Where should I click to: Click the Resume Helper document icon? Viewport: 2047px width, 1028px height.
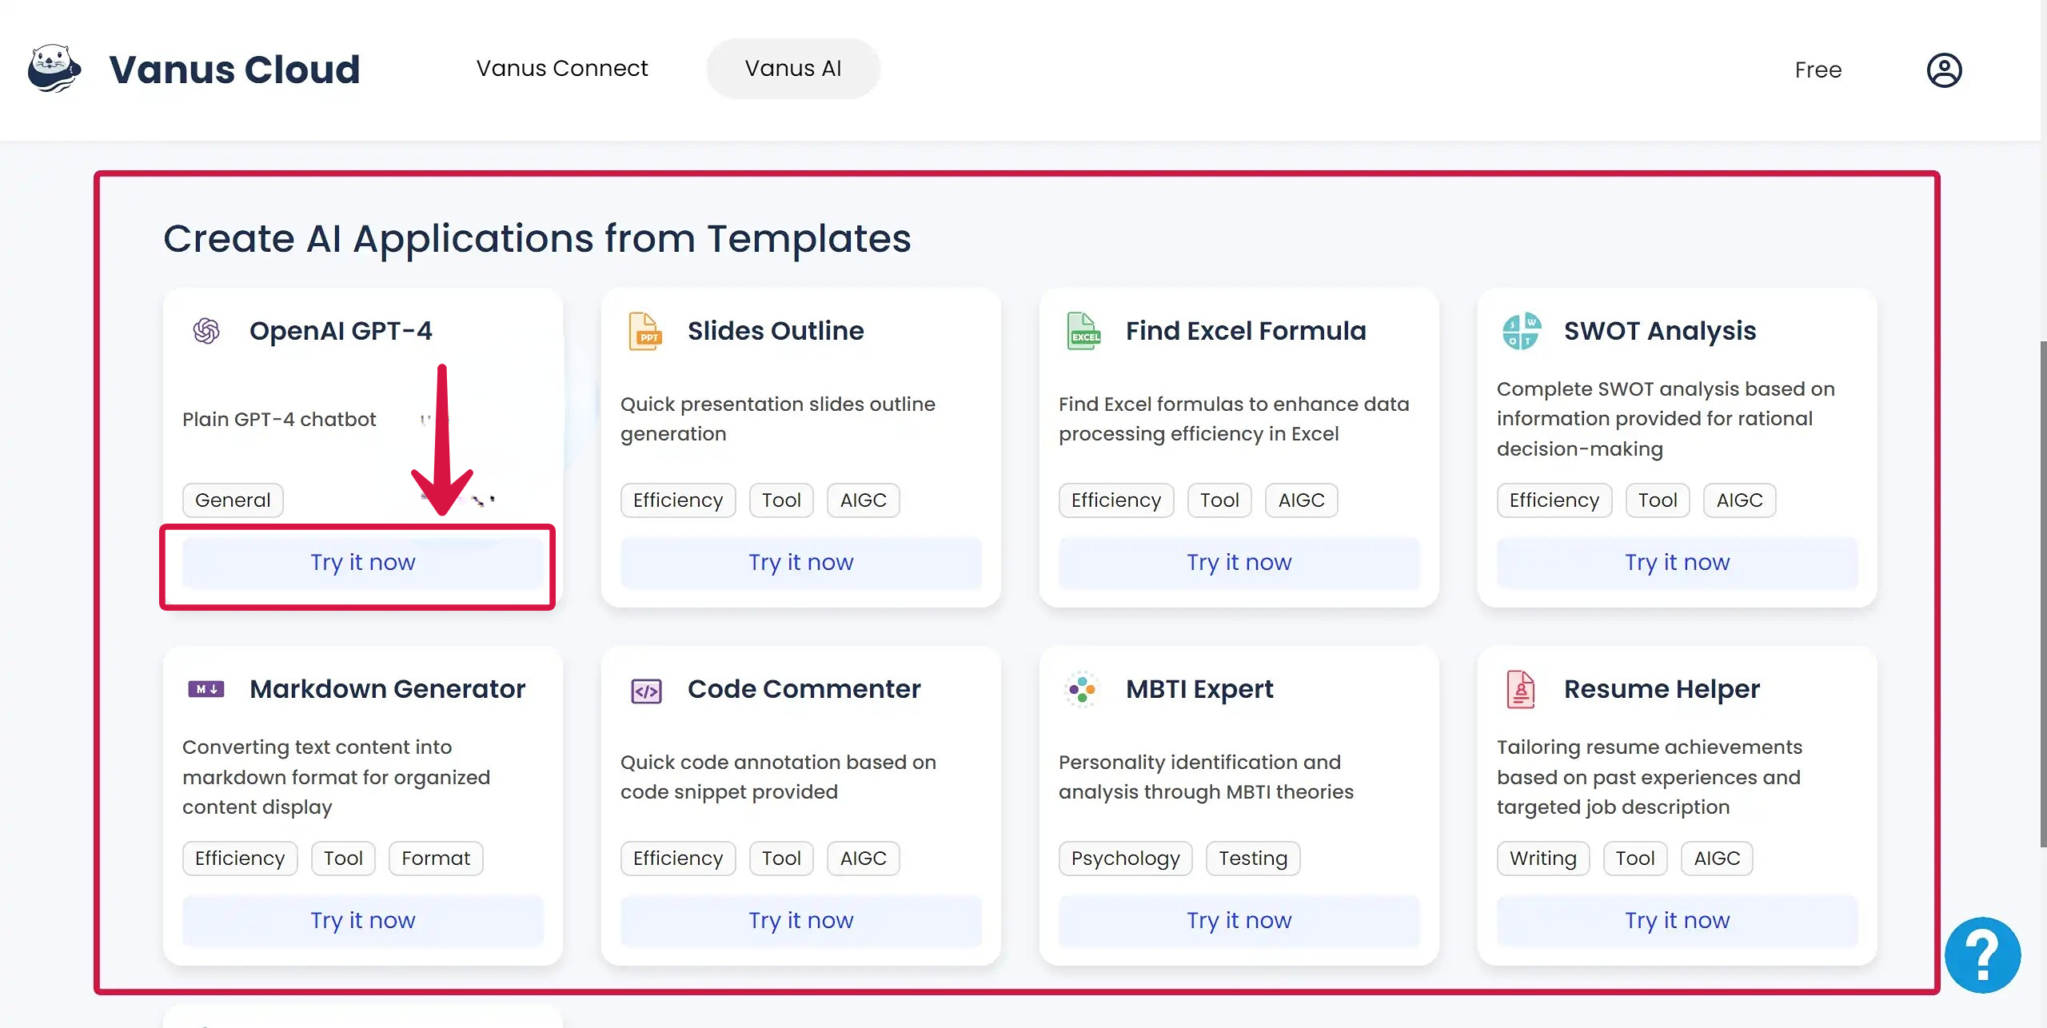[x=1521, y=689]
